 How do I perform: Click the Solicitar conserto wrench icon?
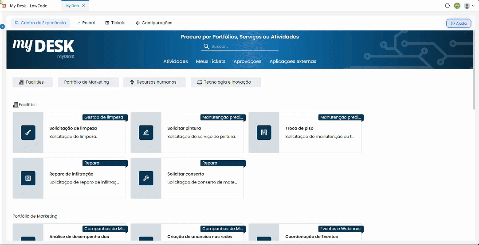(x=146, y=178)
